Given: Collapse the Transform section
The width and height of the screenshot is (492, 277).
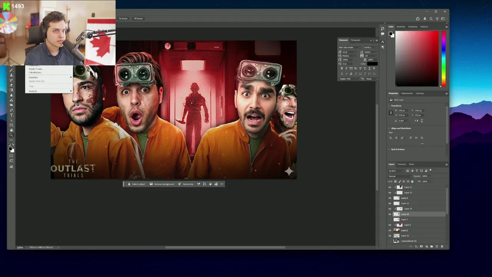Looking at the screenshot, I should tap(389, 106).
